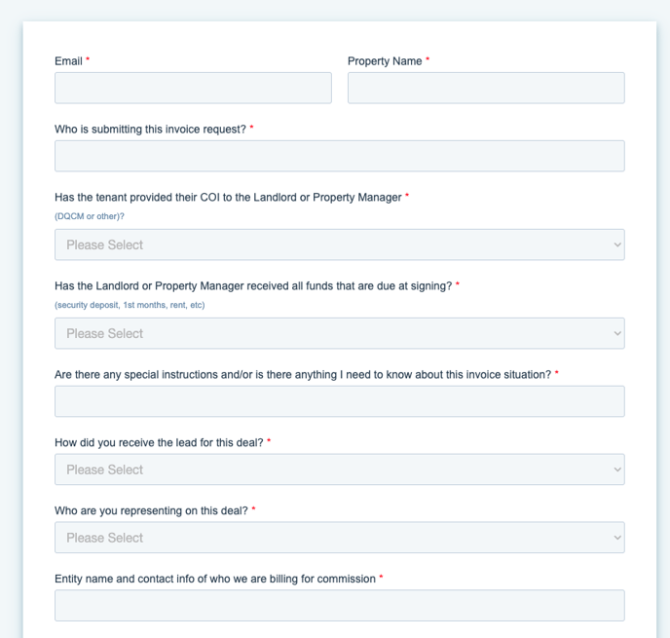Click "Entity name and contact info" label
The width and height of the screenshot is (670, 638).
pos(214,580)
